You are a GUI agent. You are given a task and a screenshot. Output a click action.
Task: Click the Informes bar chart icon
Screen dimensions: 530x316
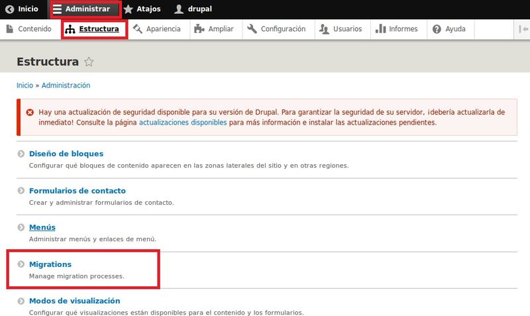(x=380, y=28)
